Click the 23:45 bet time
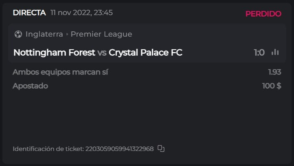The image size is (294, 166). pos(103,13)
